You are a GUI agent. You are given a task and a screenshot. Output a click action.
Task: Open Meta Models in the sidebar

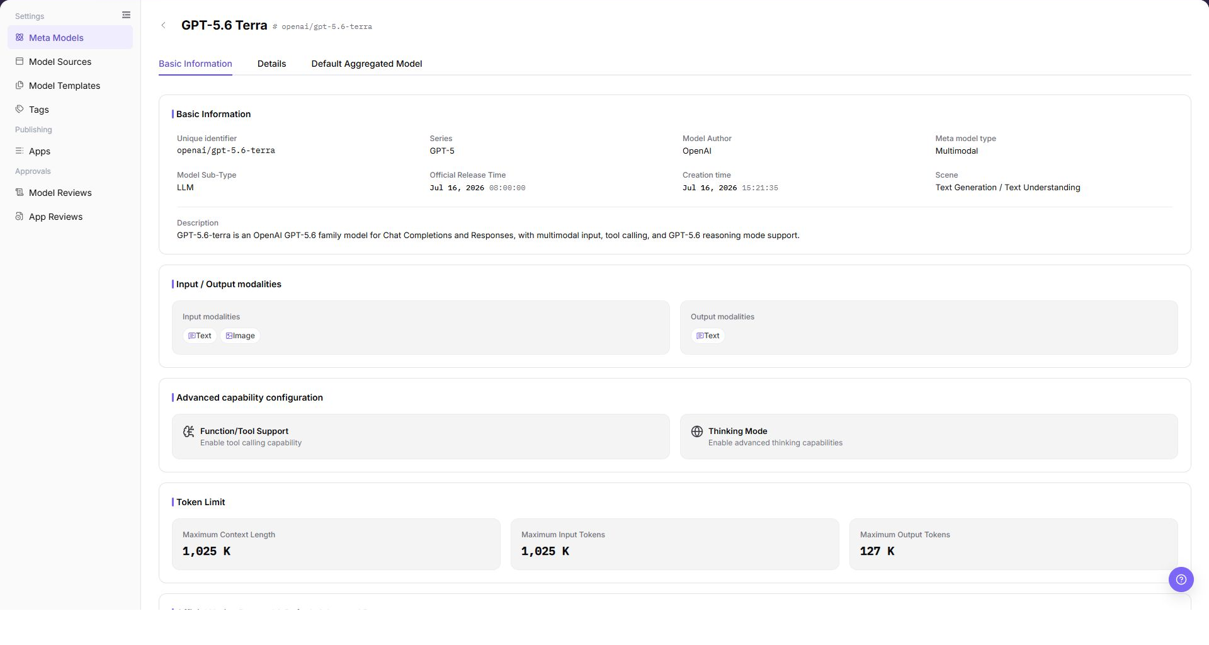tap(70, 38)
